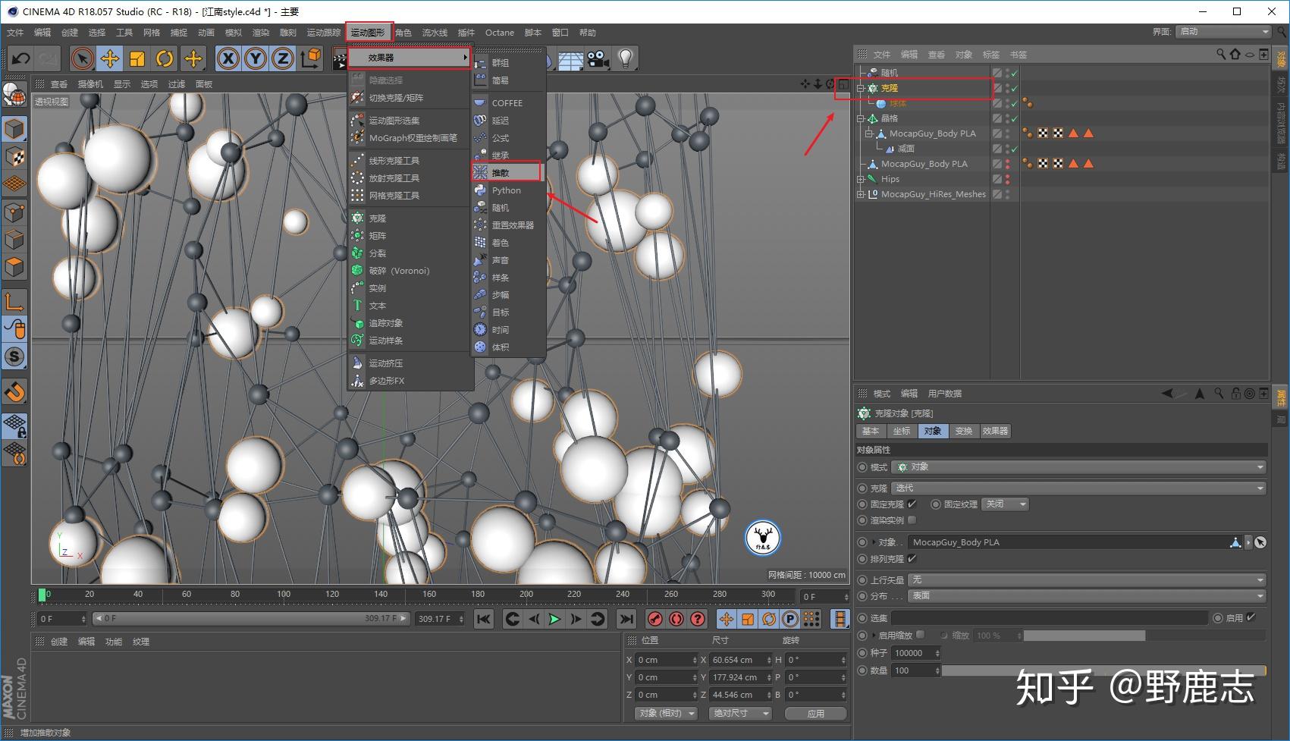The width and height of the screenshot is (1290, 741).
Task: Click the record active objects keyframe icon
Action: (x=655, y=619)
